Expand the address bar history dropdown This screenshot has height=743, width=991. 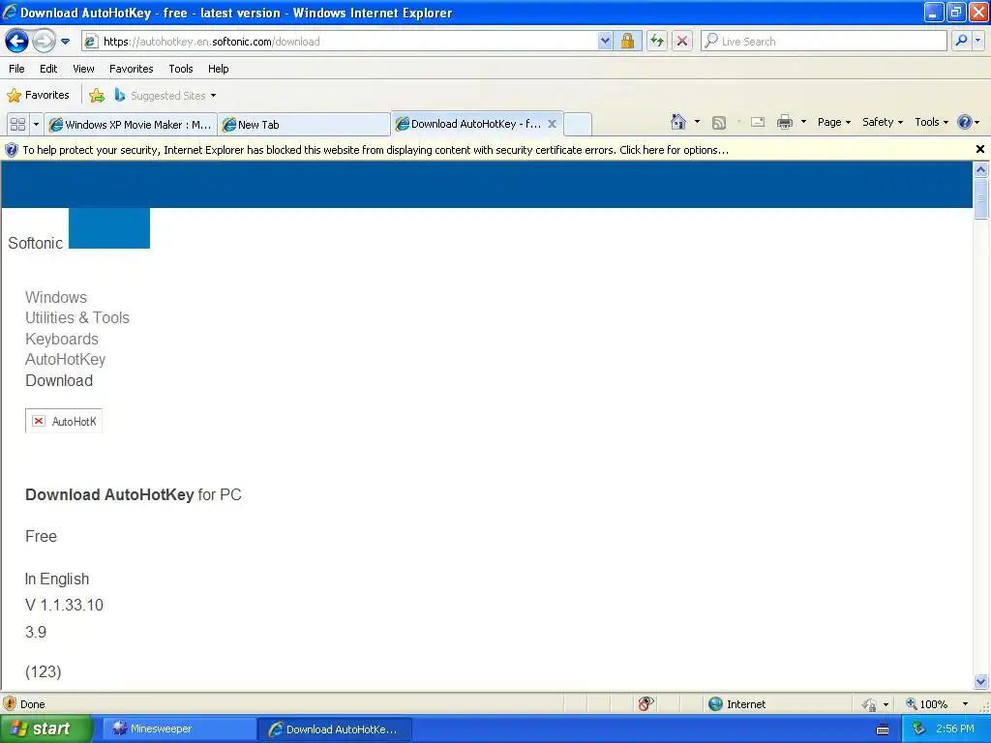[605, 42]
